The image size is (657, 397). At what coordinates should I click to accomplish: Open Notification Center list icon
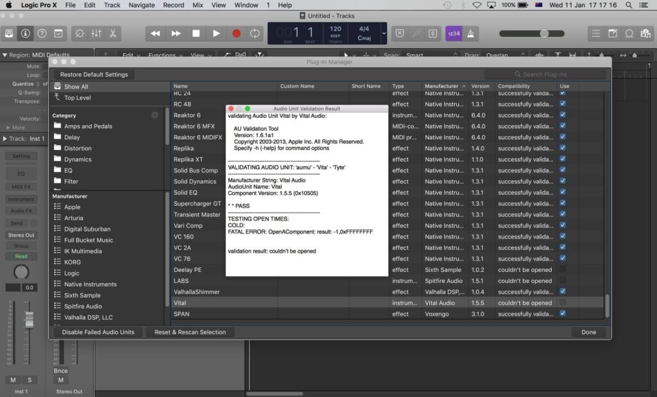644,5
